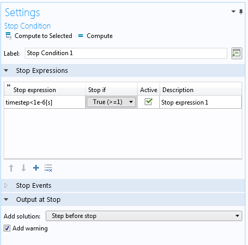Open the label tag editor icon

coord(237,53)
